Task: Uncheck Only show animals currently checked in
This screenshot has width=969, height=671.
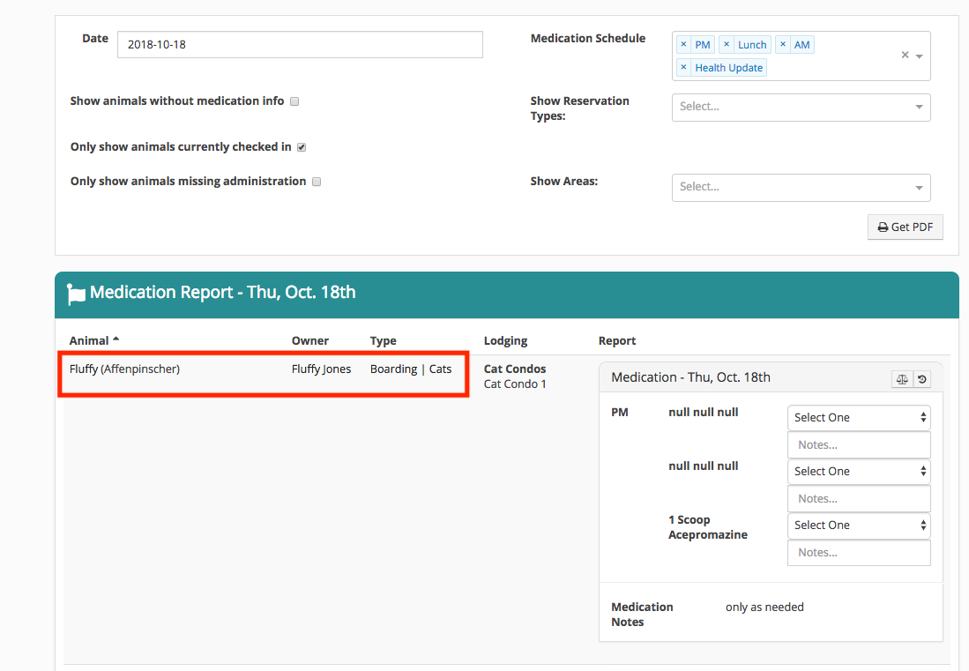Action: (301, 146)
